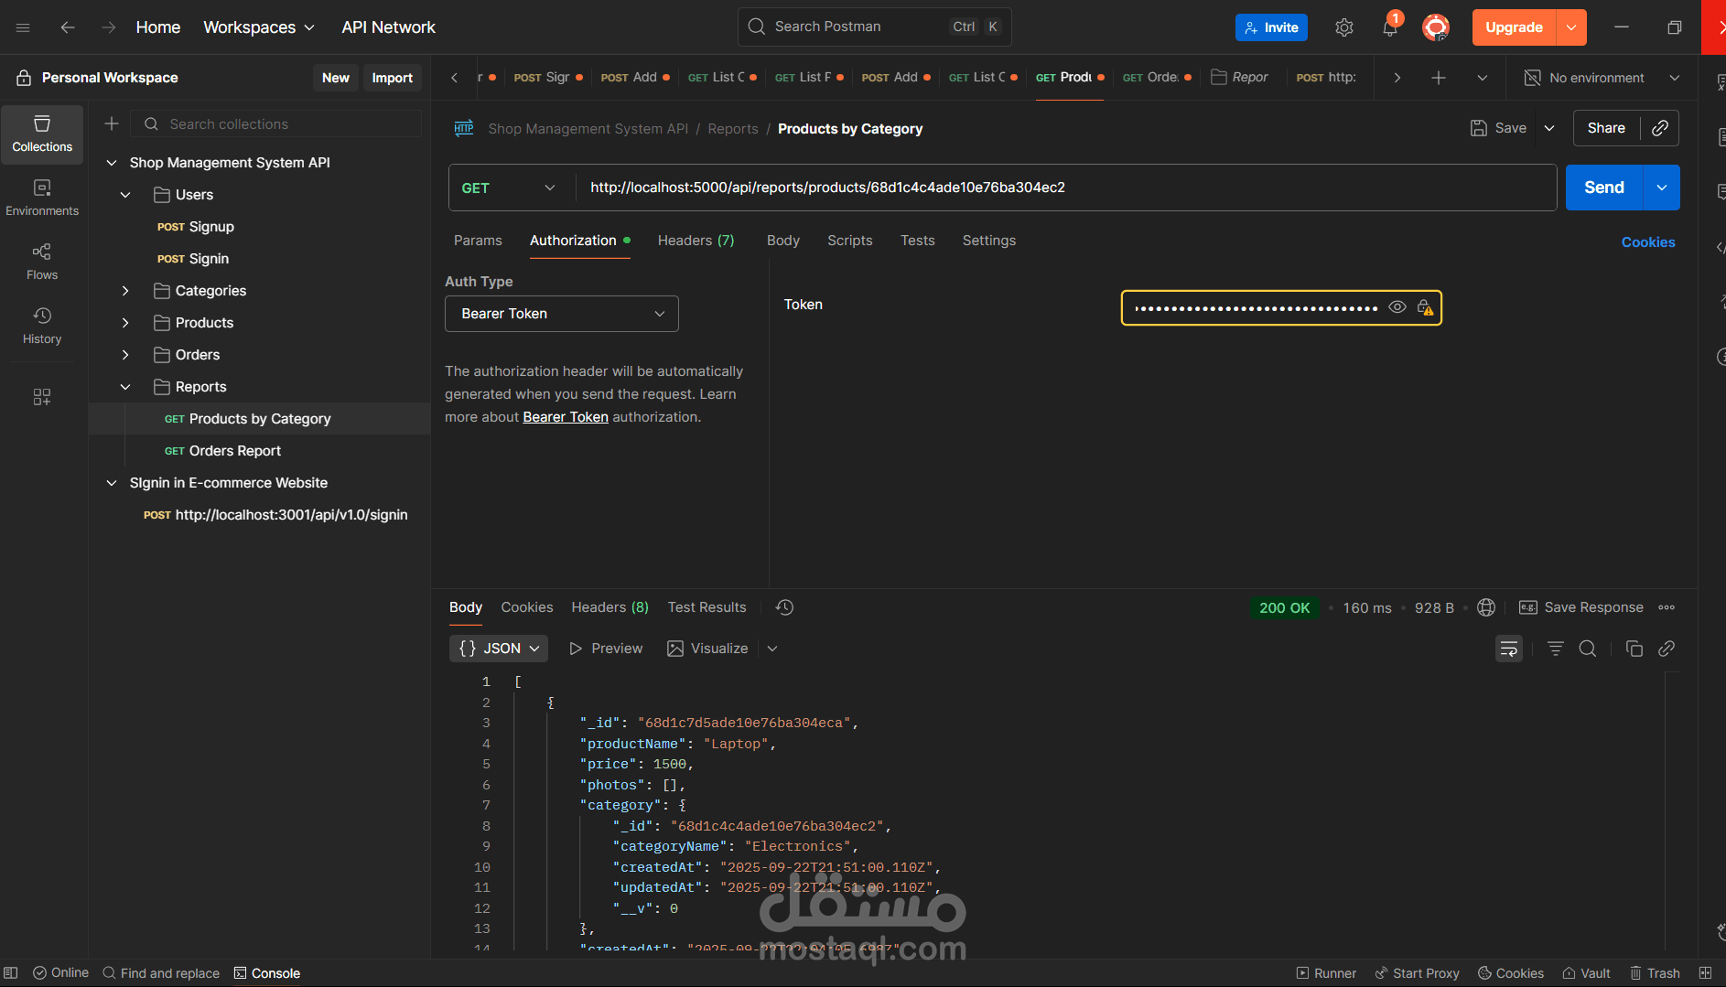1726x987 pixels.
Task: Open History sidebar panel
Action: 42,326
